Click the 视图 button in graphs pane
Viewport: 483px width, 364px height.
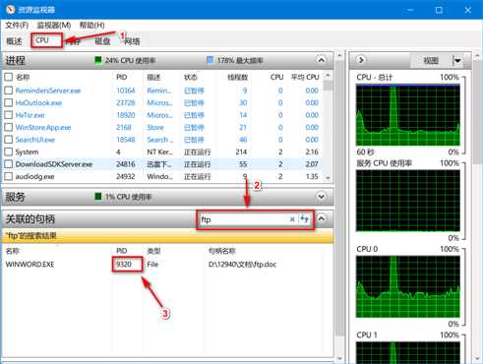[x=431, y=60]
